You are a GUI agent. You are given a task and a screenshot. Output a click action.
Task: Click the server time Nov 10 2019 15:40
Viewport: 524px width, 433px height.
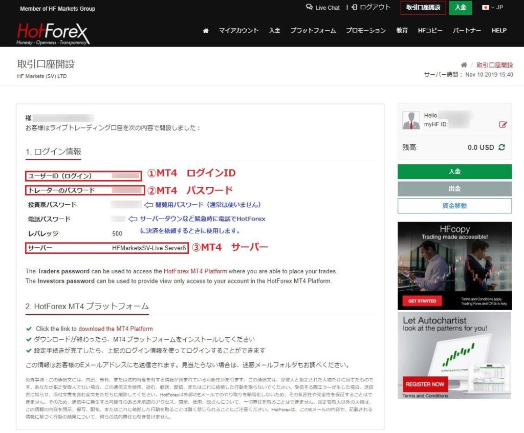pos(489,75)
